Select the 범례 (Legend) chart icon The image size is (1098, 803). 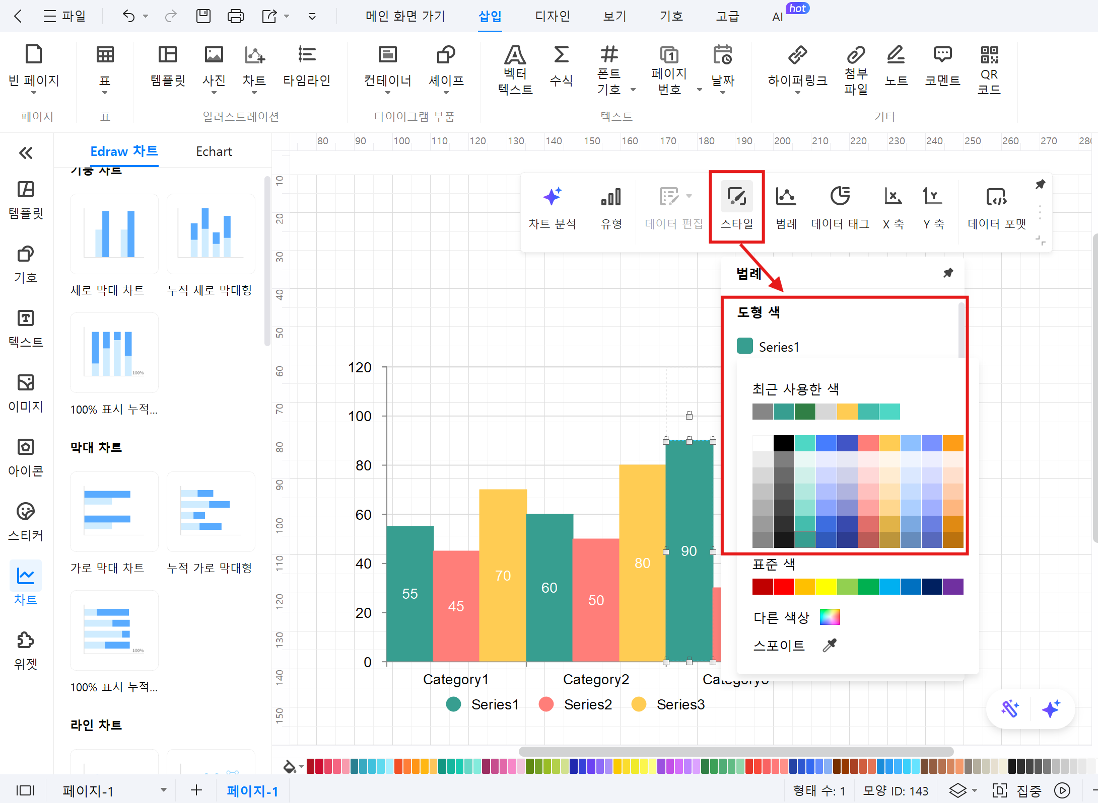[x=785, y=204]
